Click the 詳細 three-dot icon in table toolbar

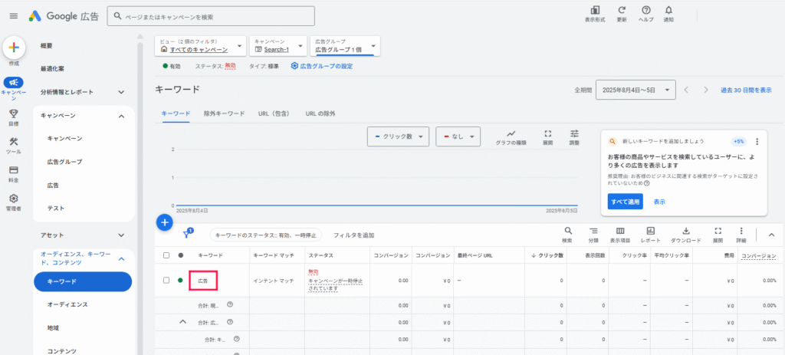pos(741,231)
